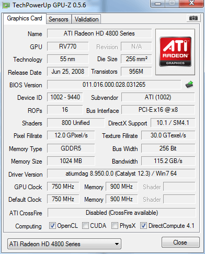The height and width of the screenshot is (254, 205).
Task: Click the Bus Interface PCI-E field
Action: (158, 110)
